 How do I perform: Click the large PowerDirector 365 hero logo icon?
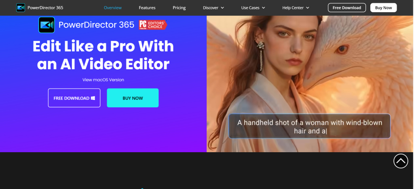click(x=46, y=25)
